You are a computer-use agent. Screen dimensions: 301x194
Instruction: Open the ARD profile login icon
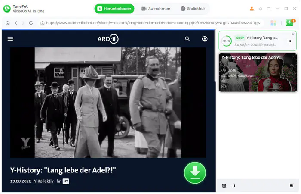pyautogui.click(x=205, y=39)
